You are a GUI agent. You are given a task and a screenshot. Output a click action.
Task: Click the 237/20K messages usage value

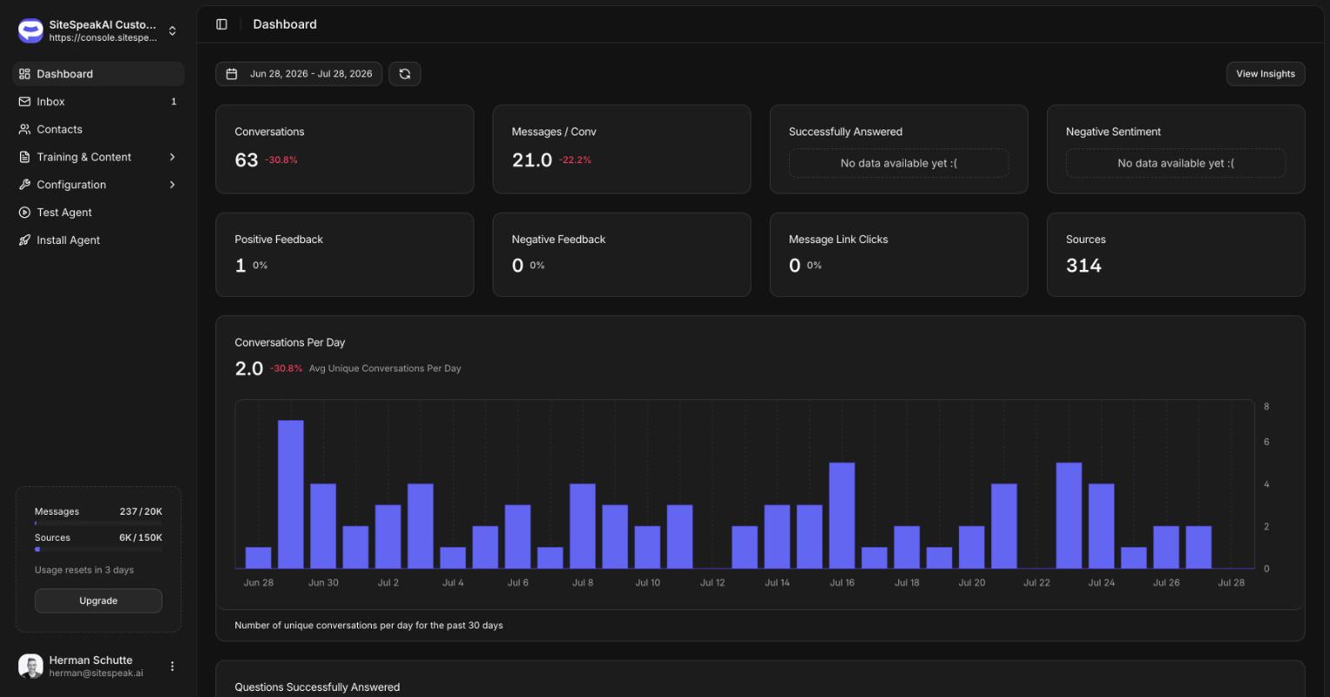(141, 512)
